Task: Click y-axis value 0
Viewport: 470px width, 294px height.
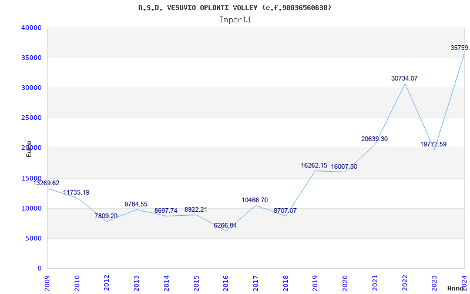Action: click(39, 268)
